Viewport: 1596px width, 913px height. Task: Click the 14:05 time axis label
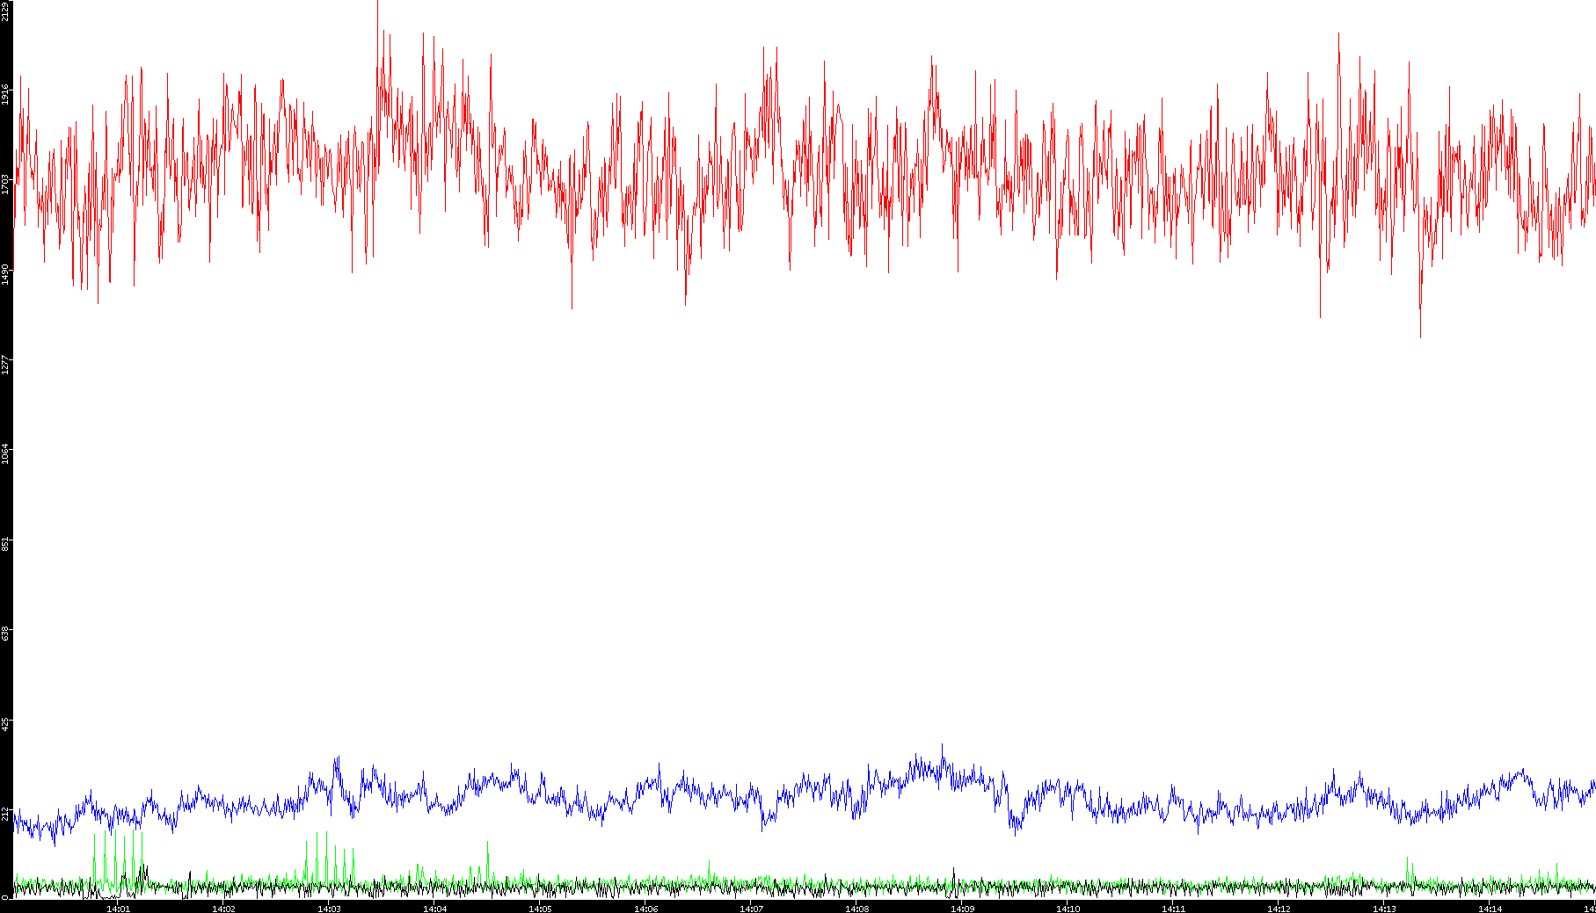(x=540, y=908)
